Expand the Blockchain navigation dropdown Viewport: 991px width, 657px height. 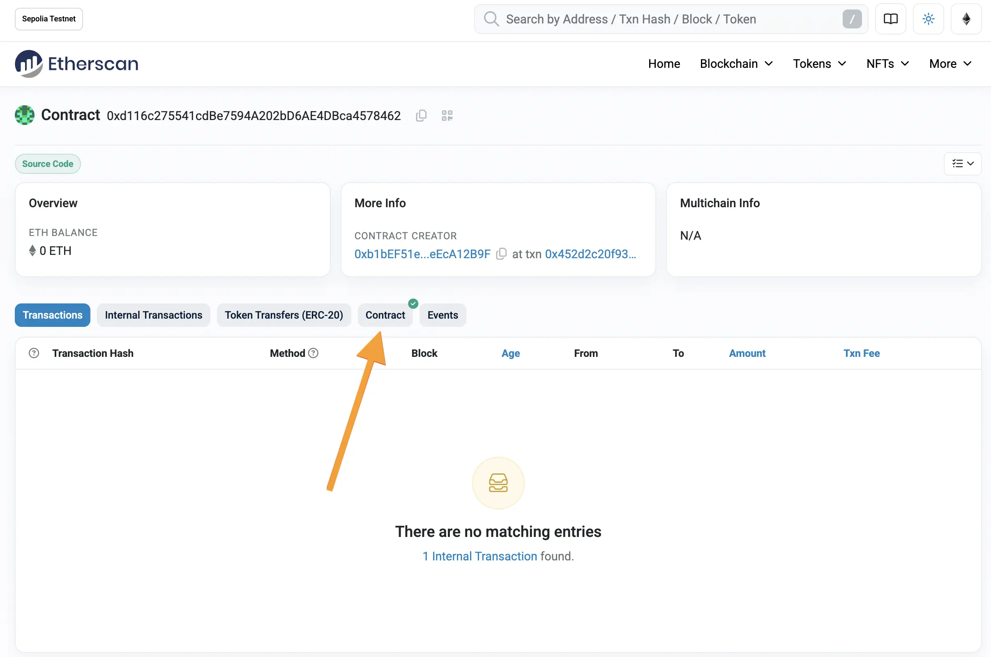[x=735, y=64]
